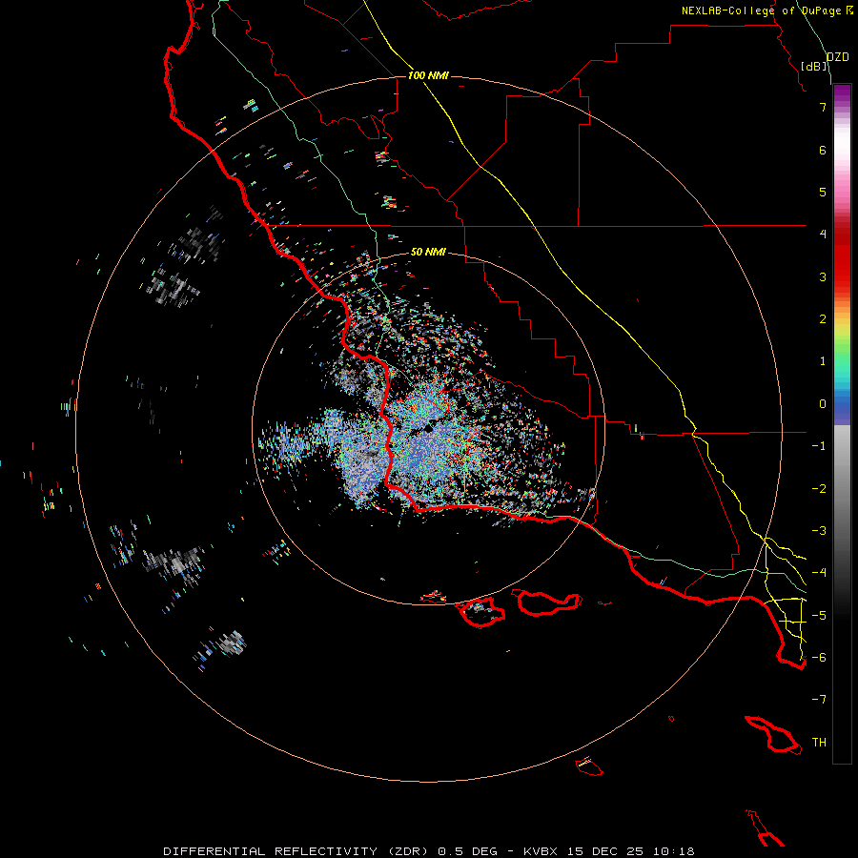Click the black radar site dot at center
The width and height of the screenshot is (858, 858).
coord(429,430)
